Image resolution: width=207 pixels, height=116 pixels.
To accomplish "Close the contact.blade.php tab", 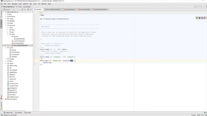I will (108, 9).
